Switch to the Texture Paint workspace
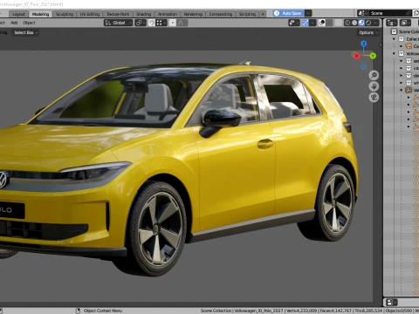The height and width of the screenshot is (314, 419). 118,14
